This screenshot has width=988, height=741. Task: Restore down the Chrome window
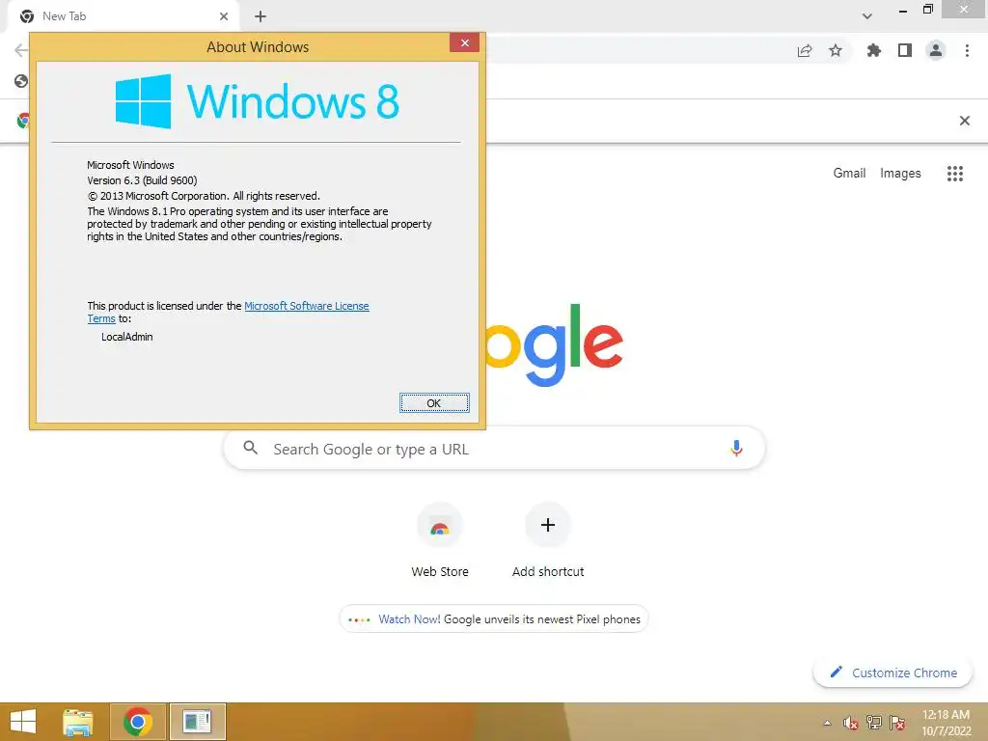[927, 10]
